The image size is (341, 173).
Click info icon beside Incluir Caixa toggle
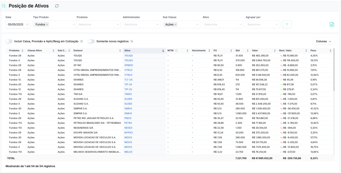tap(82, 41)
